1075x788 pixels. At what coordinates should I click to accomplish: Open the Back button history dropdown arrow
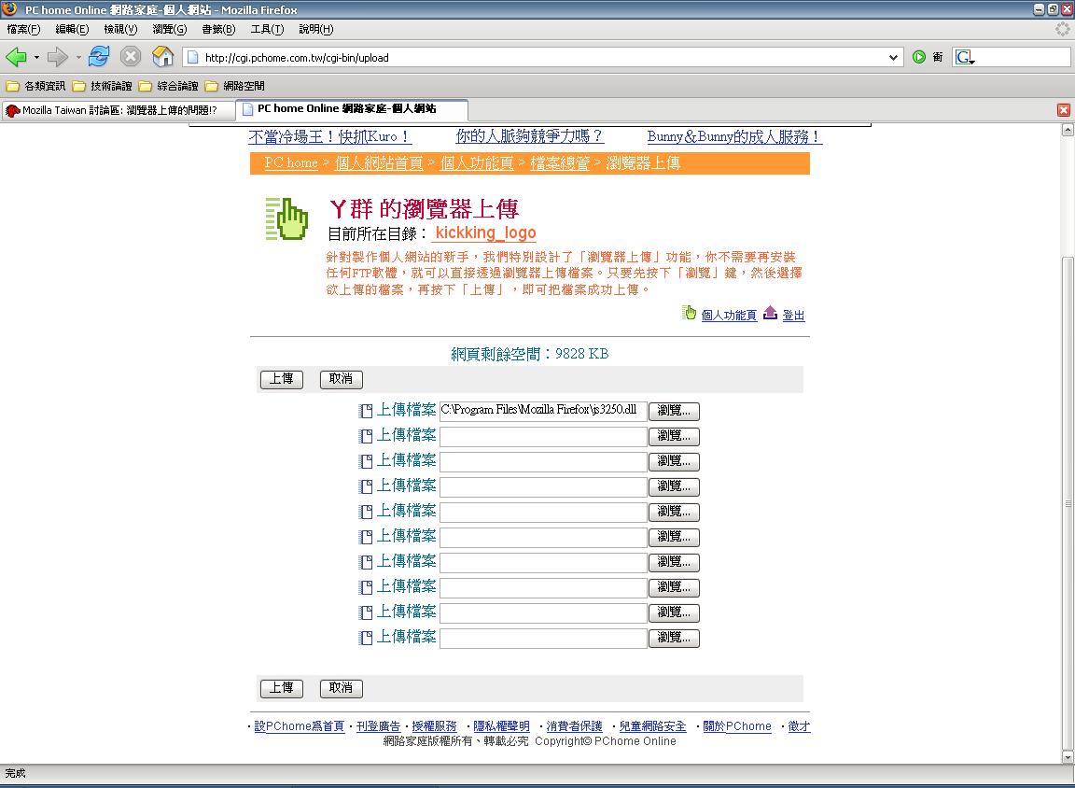pyautogui.click(x=36, y=57)
